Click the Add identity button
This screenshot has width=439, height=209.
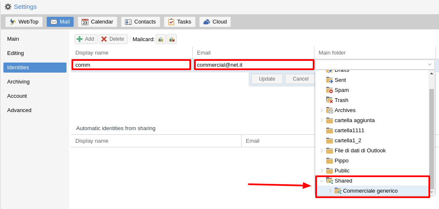tap(86, 39)
